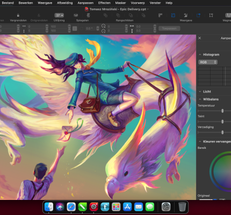Viewport: 231px width, 215px height.
Task: Open the green pen app in dock
Action: [x=82, y=207]
